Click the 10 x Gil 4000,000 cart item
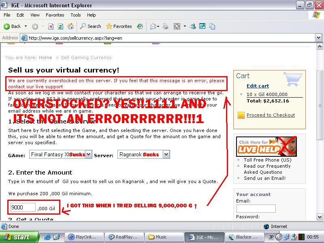This screenshot has width=324, height=243. tap(267, 94)
